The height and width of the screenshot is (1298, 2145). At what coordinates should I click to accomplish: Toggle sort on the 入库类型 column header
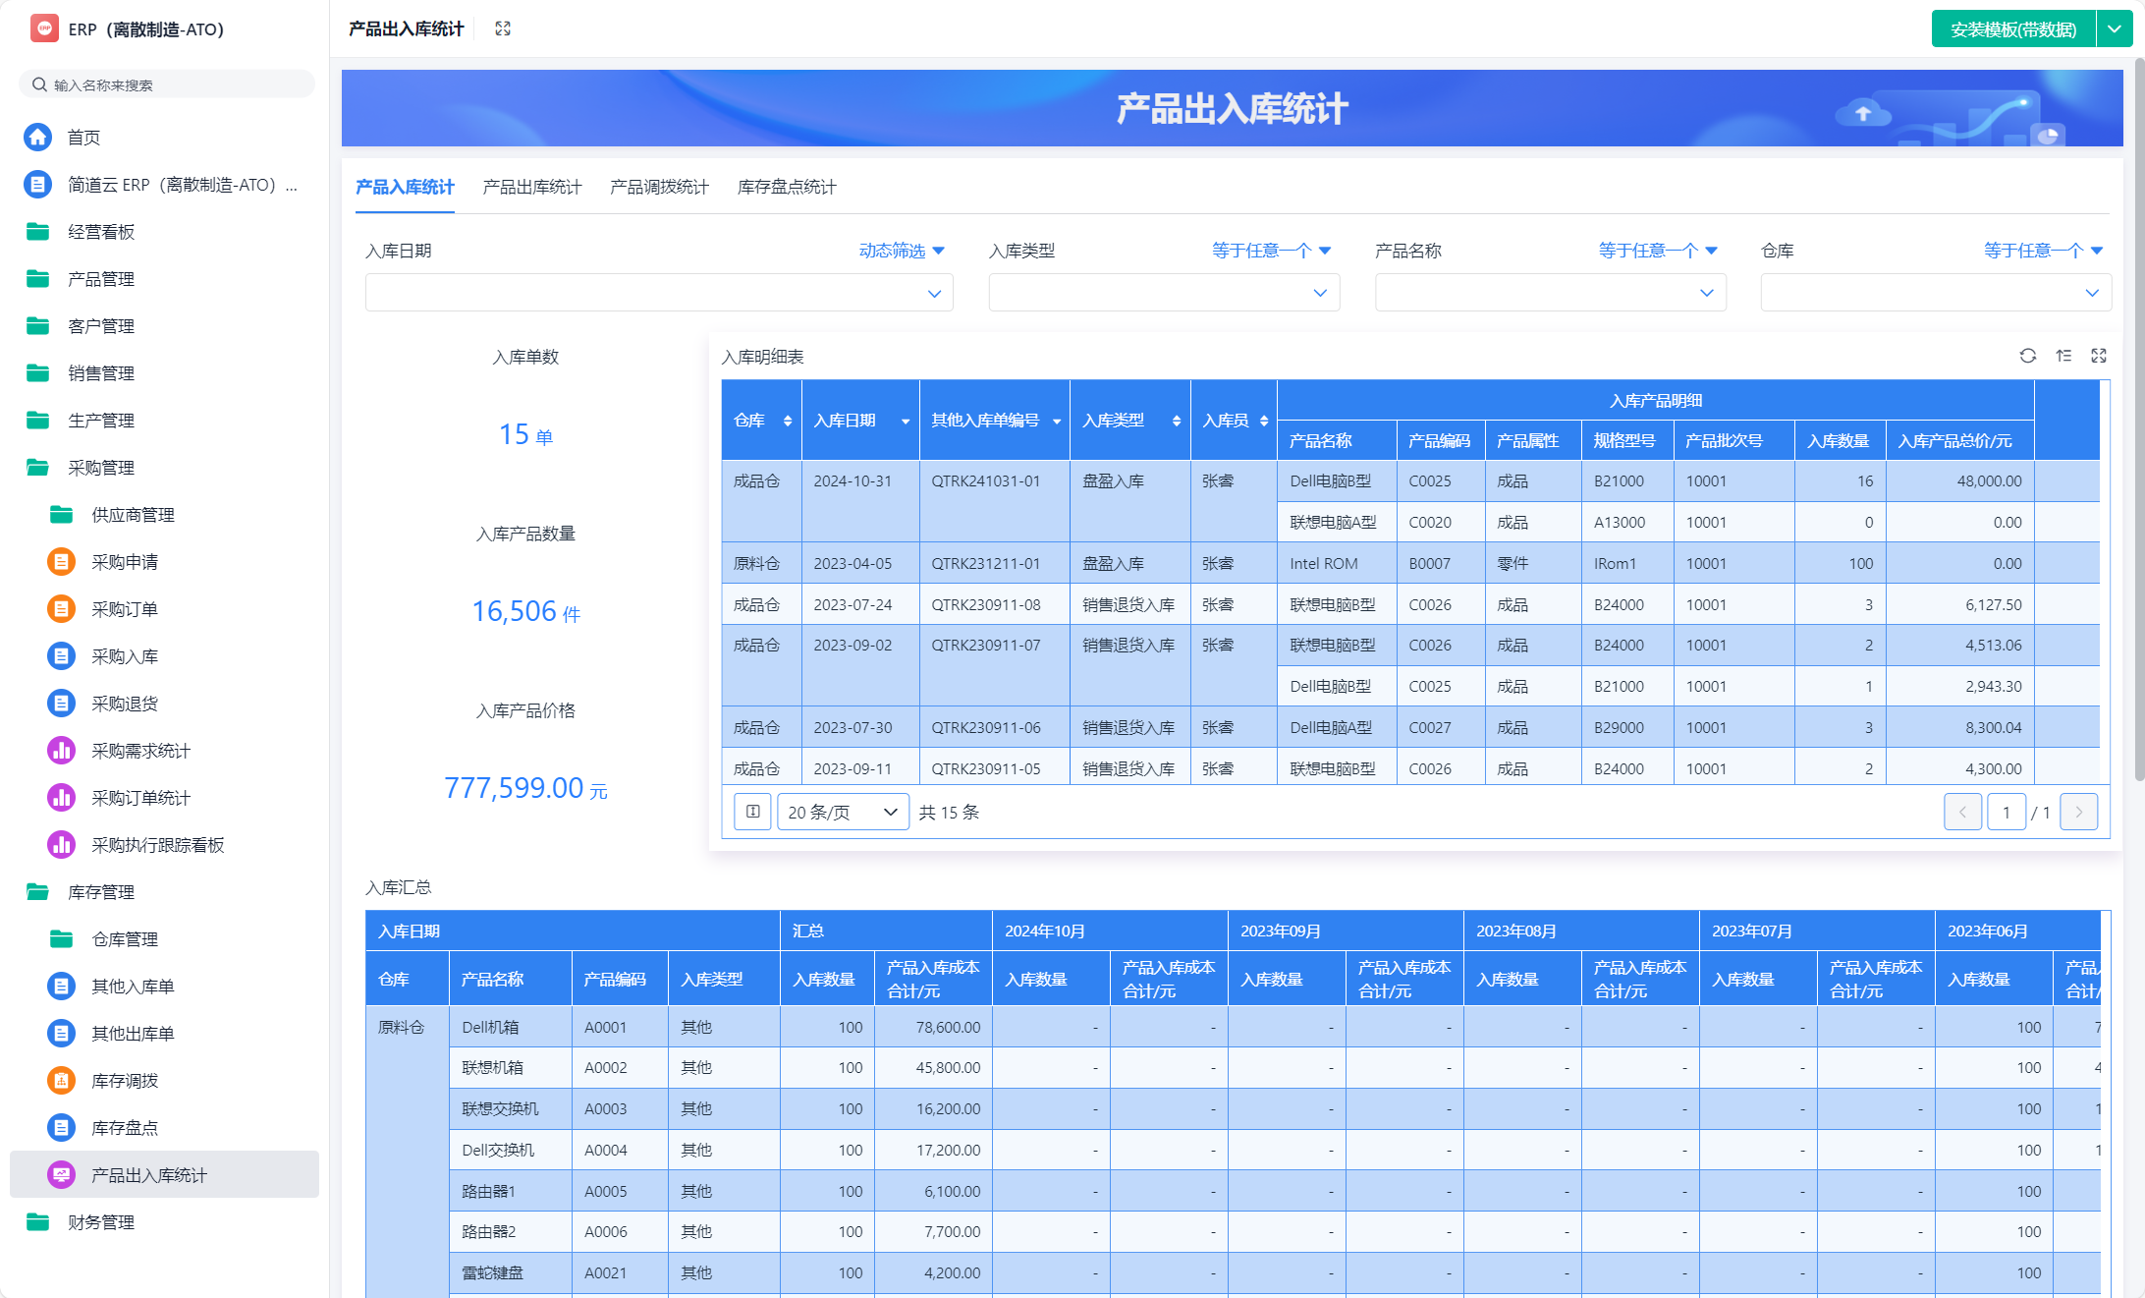click(1176, 421)
